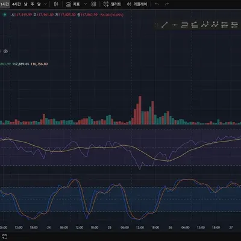Image resolution: width=241 pixels, height=241 pixels.
Task: Click the 27 date label on time axis
Action: tap(231, 227)
